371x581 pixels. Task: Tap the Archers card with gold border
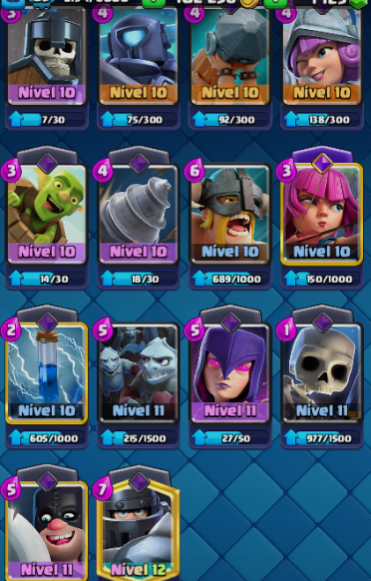point(322,214)
